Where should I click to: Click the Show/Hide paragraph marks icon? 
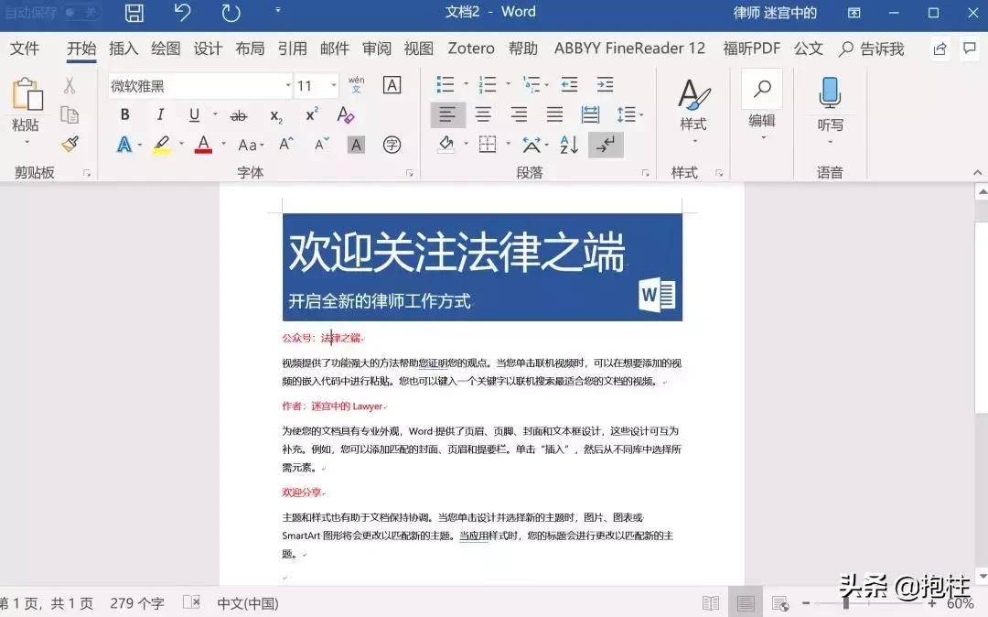tap(606, 144)
